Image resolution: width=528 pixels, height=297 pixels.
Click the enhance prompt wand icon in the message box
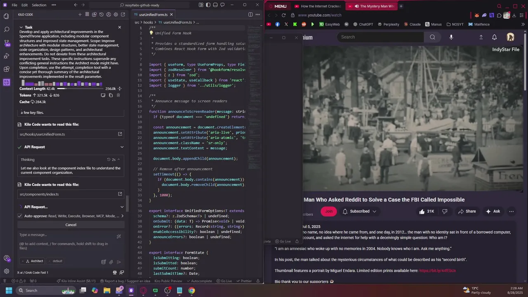click(x=119, y=236)
